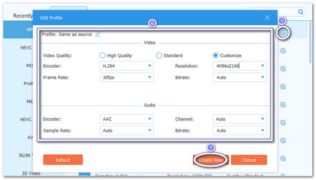316x180 pixels.
Task: Select High Quality video option
Action: pos(102,55)
